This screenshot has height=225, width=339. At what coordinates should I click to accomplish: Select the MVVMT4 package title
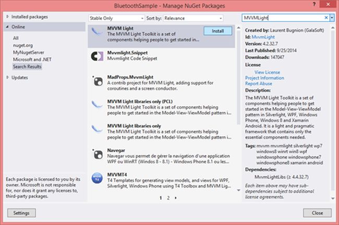[117, 175]
